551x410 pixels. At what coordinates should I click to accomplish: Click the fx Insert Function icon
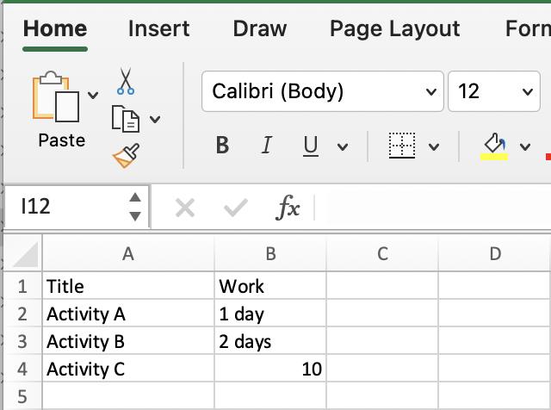coord(288,207)
